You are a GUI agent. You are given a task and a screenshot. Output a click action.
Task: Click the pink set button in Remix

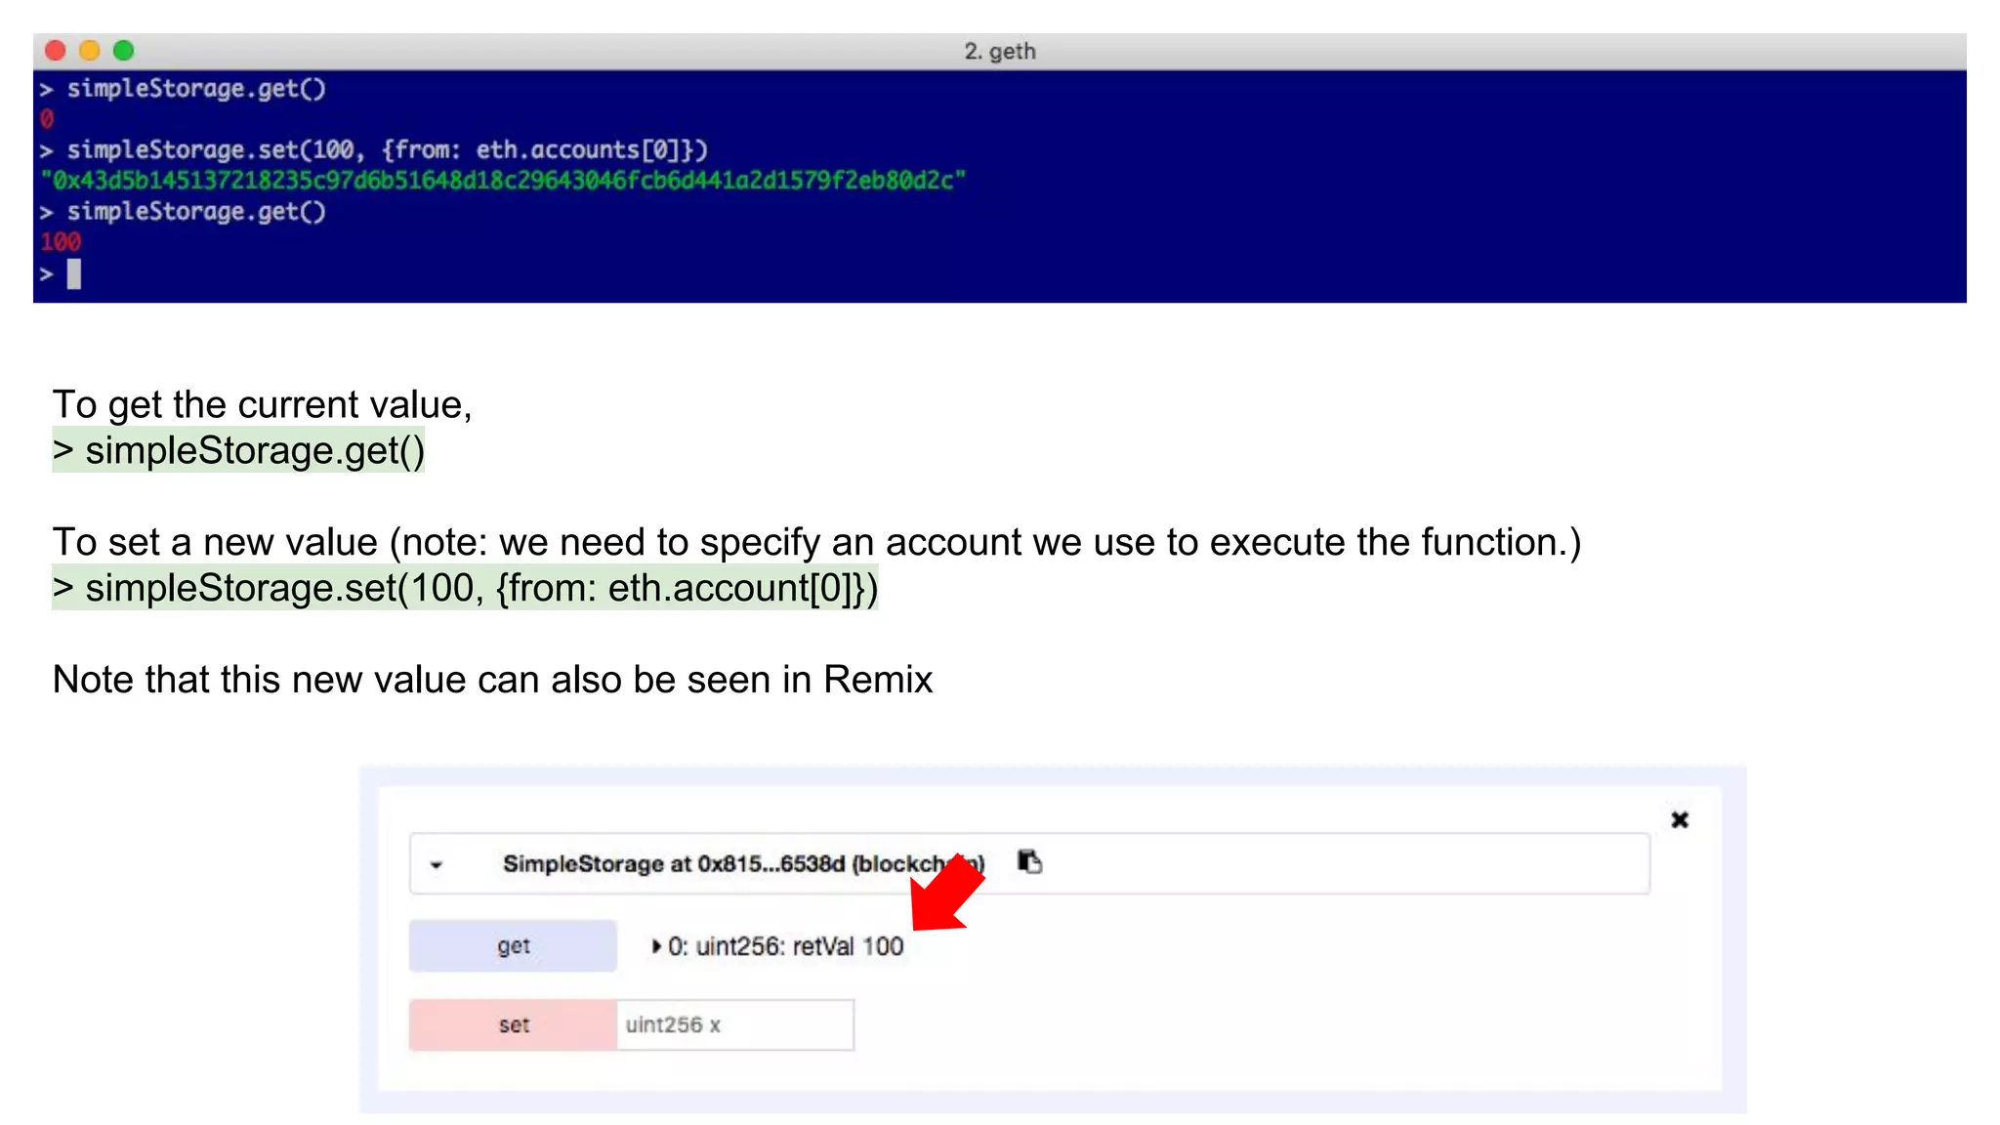tap(513, 1025)
